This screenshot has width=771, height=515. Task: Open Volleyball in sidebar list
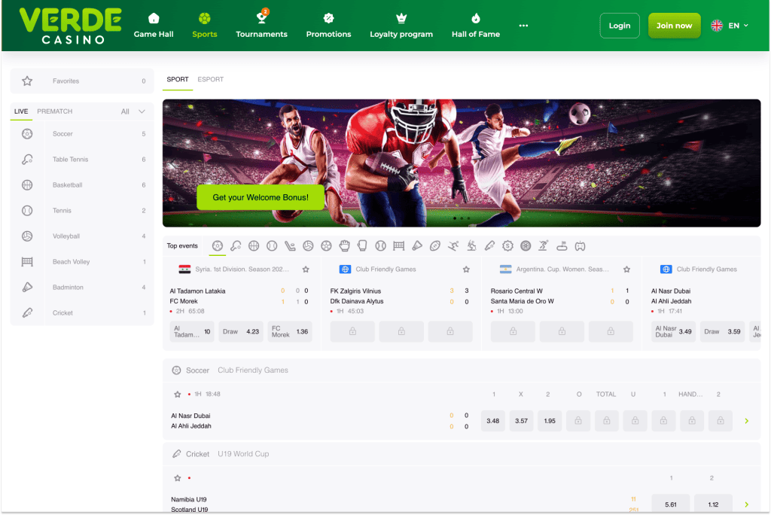pyautogui.click(x=82, y=236)
